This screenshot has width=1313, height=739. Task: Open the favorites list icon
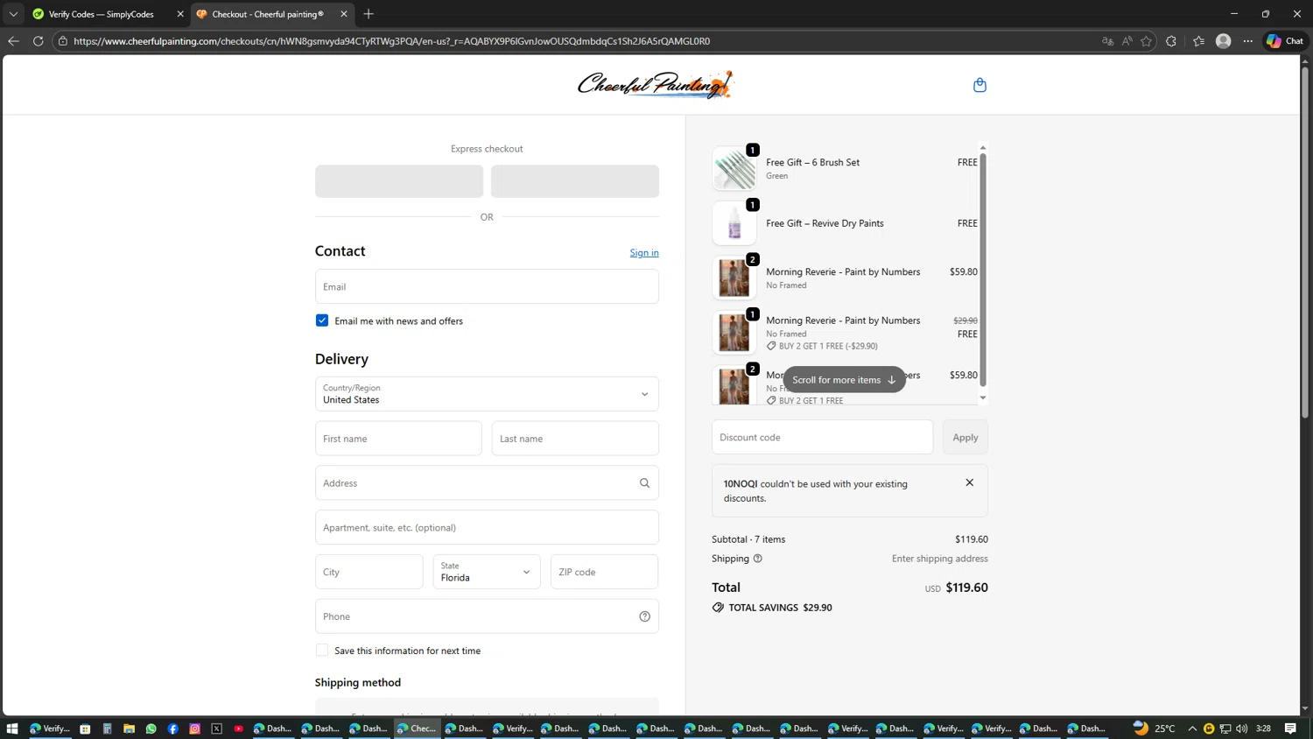pyautogui.click(x=1198, y=41)
